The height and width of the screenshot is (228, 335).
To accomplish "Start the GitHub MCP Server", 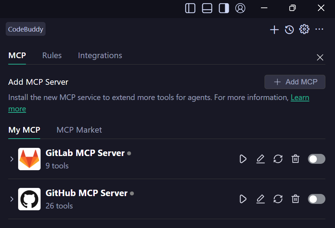I will tap(243, 199).
